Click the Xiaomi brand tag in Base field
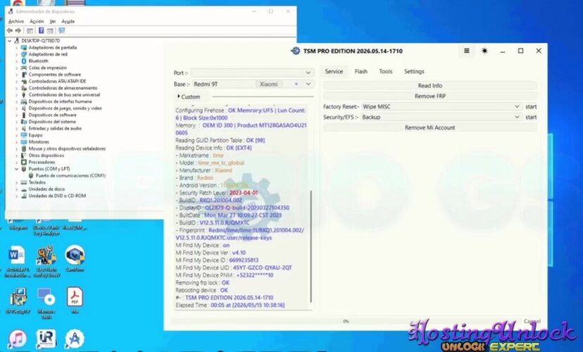Screen dimensions: 583x352 [x=268, y=84]
